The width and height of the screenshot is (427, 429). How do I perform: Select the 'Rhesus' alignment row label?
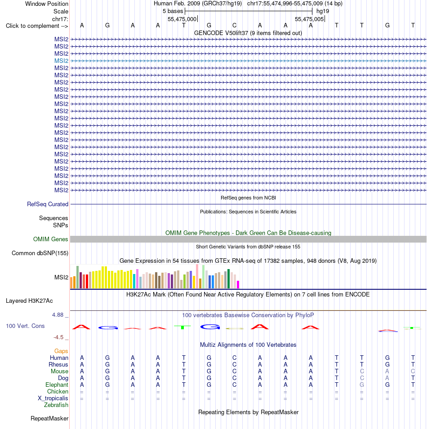(58, 364)
